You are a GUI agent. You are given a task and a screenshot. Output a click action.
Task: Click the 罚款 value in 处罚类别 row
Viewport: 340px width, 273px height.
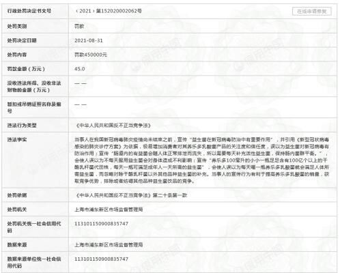pyautogui.click(x=79, y=27)
